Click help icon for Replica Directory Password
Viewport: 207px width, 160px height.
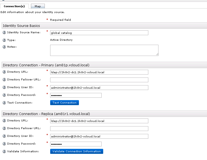point(4,144)
